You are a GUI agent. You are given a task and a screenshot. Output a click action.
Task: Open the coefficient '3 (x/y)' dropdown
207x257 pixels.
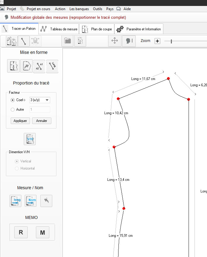tap(40, 100)
